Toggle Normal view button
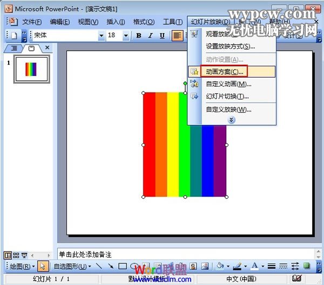The image size is (324, 285). point(8,255)
